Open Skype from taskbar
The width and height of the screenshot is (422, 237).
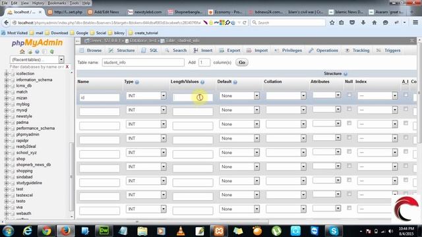point(334,231)
